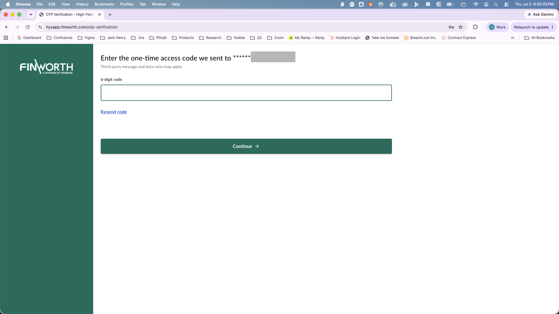The height and width of the screenshot is (314, 559).
Task: Open the Extensions puzzle icon
Action: point(475,27)
